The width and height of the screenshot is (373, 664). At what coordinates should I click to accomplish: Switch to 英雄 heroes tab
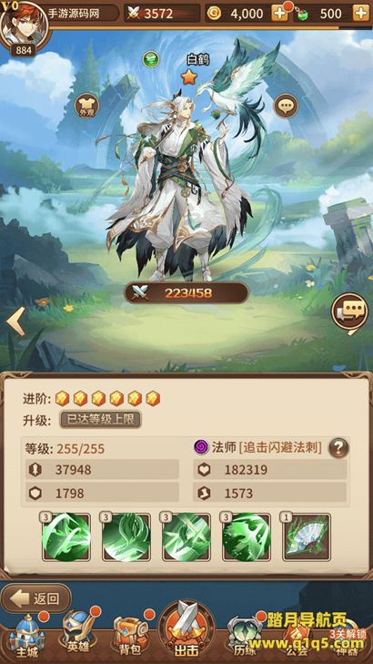point(78,636)
